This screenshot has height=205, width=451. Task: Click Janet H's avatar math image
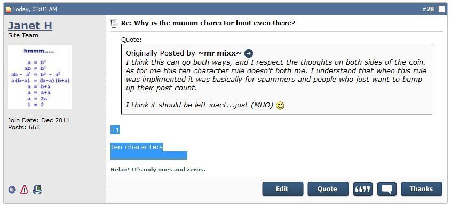(40, 77)
